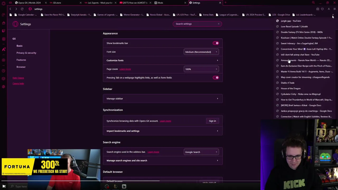Screen dimensions: 338x190
Task: Close the Settings tab
Action: click(x=220, y=3)
